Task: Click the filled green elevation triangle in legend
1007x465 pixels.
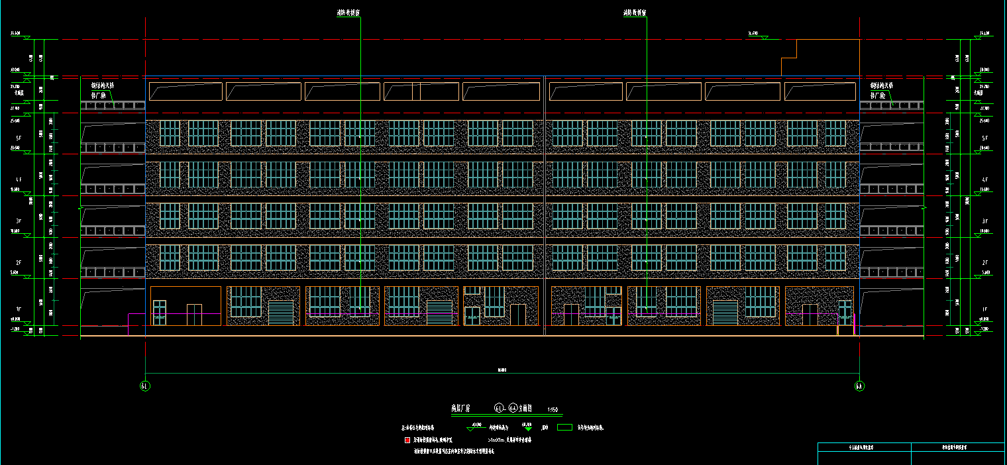Action: (x=527, y=428)
